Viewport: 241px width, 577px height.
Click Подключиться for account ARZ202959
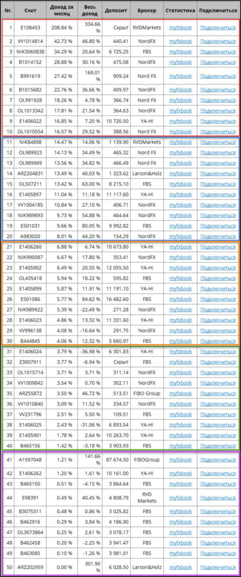(218, 567)
